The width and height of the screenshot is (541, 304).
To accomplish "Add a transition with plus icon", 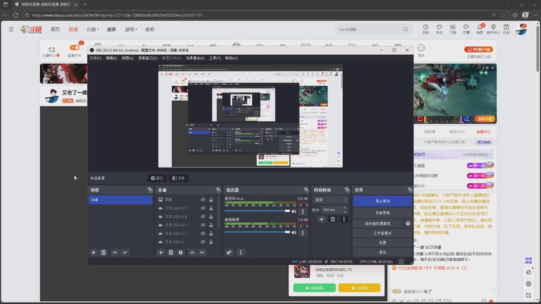I will click(x=321, y=219).
